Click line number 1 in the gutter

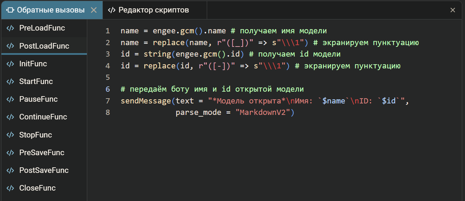(x=108, y=31)
